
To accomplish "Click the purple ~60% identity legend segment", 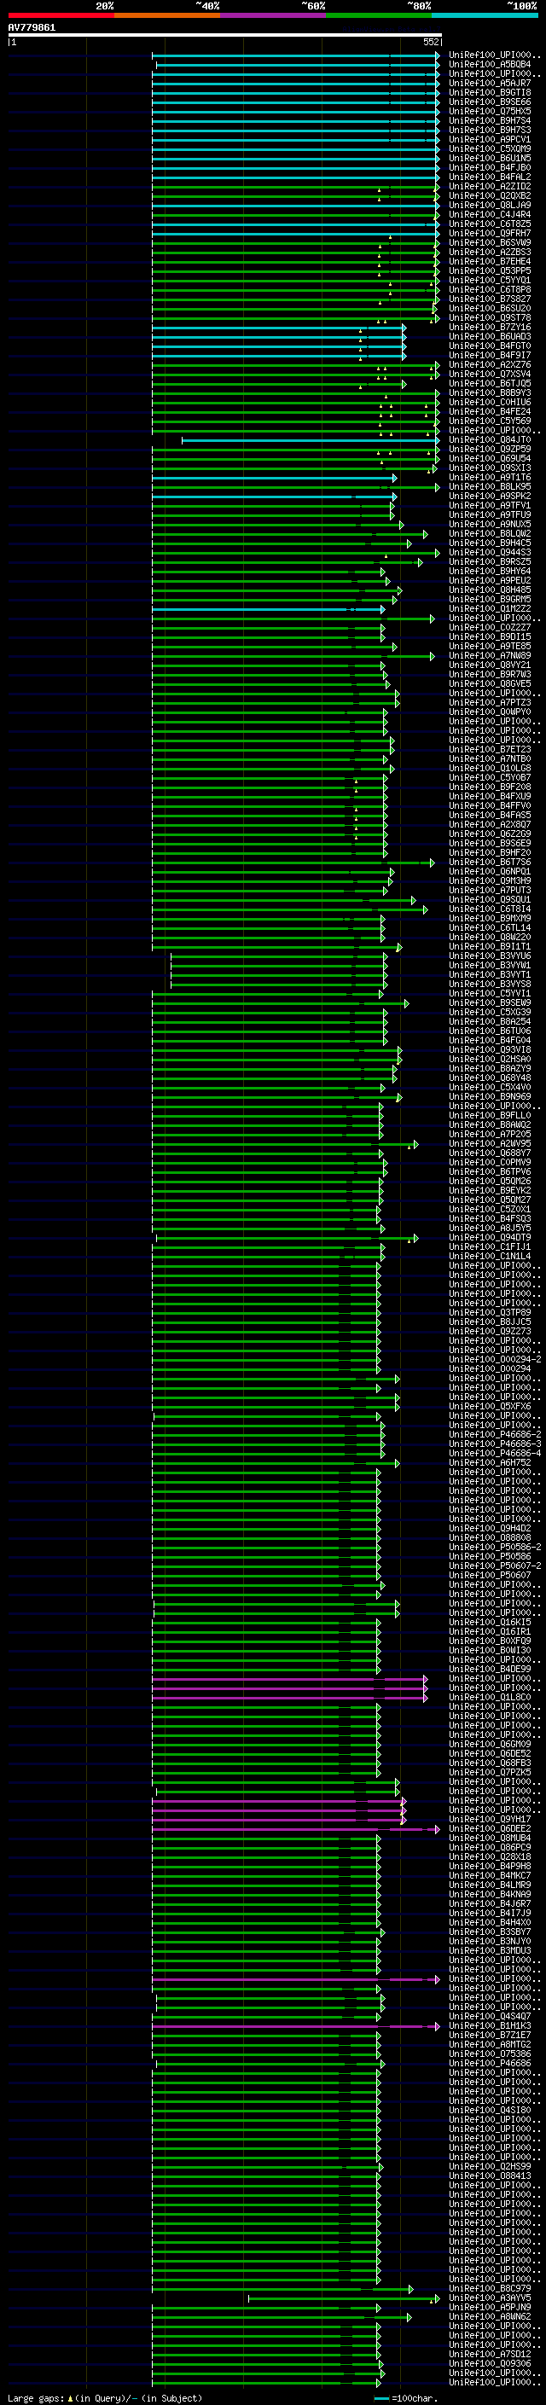I will tap(274, 15).
